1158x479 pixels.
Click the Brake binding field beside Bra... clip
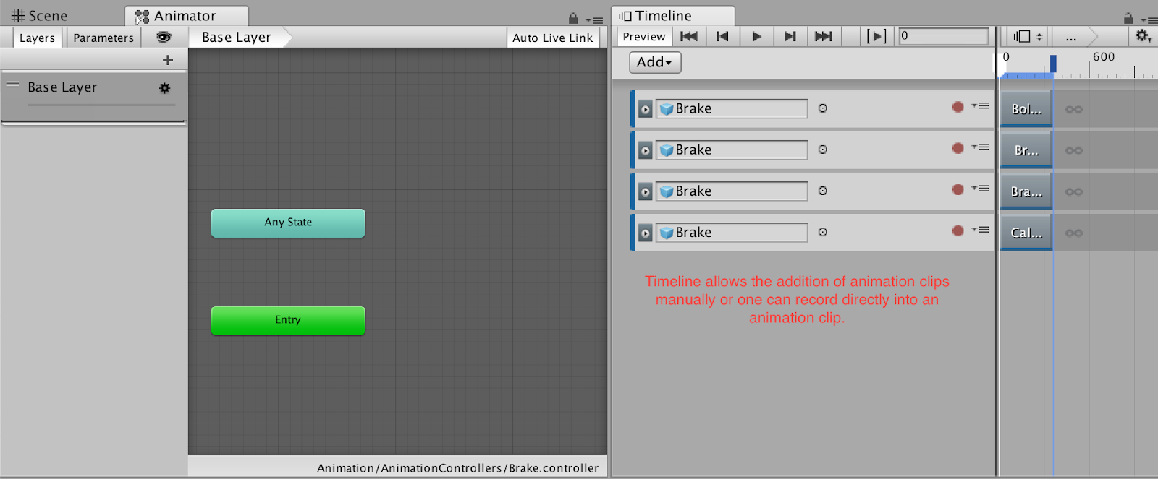click(732, 191)
